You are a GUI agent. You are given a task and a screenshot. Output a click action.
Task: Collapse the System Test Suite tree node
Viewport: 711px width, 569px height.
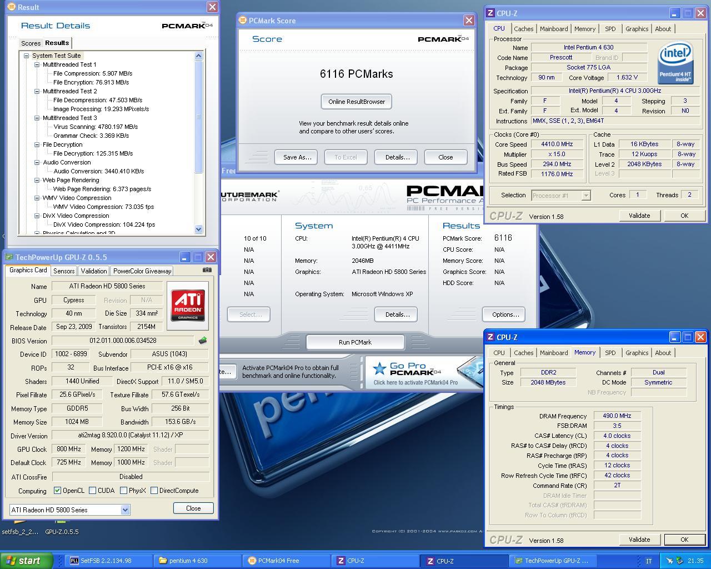[x=26, y=56]
